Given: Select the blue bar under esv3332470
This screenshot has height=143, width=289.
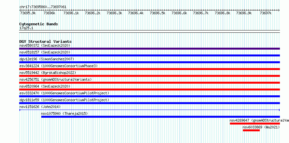Looking at the screenshot, I should tap(149, 96).
